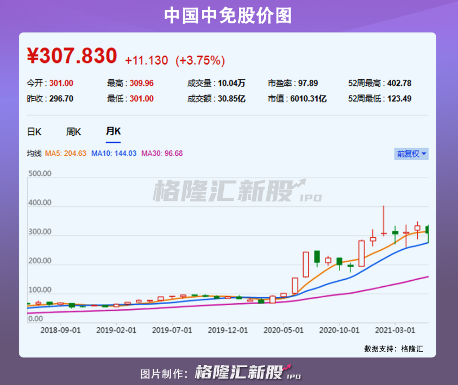Click the 2018-09-01 date axis label
The image size is (458, 385).
point(60,330)
